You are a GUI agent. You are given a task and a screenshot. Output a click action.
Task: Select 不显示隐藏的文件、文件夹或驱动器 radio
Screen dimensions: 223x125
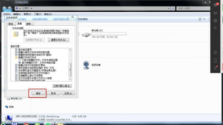(x=20, y=60)
